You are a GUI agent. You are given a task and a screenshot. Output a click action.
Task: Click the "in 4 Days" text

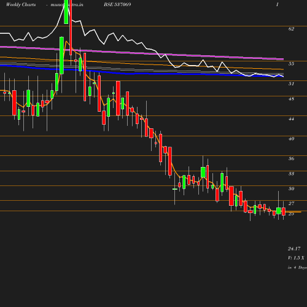point(297,268)
